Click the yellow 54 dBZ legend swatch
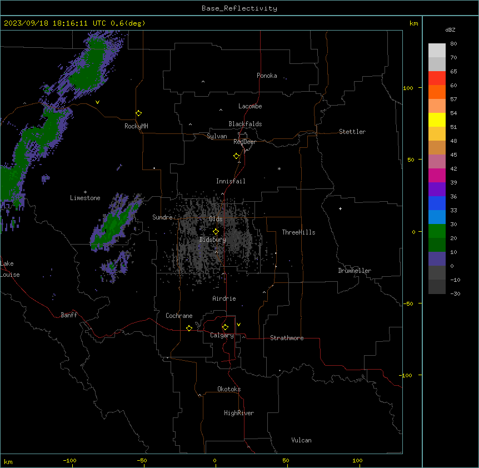The width and height of the screenshot is (479, 468). 437,120
